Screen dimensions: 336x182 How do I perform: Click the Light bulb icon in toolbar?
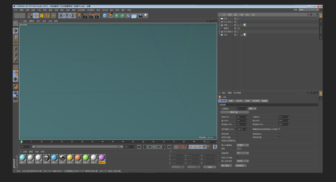[x=146, y=15]
